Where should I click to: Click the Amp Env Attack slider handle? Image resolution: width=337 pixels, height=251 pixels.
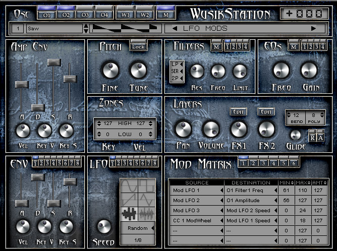(x=22, y=85)
